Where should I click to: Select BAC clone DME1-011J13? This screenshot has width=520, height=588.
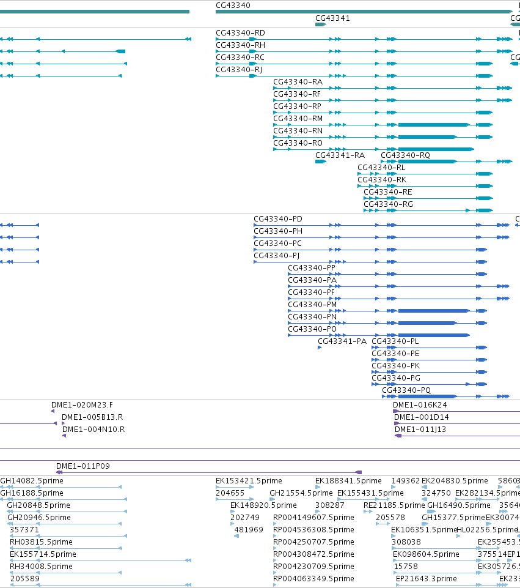pos(420,430)
